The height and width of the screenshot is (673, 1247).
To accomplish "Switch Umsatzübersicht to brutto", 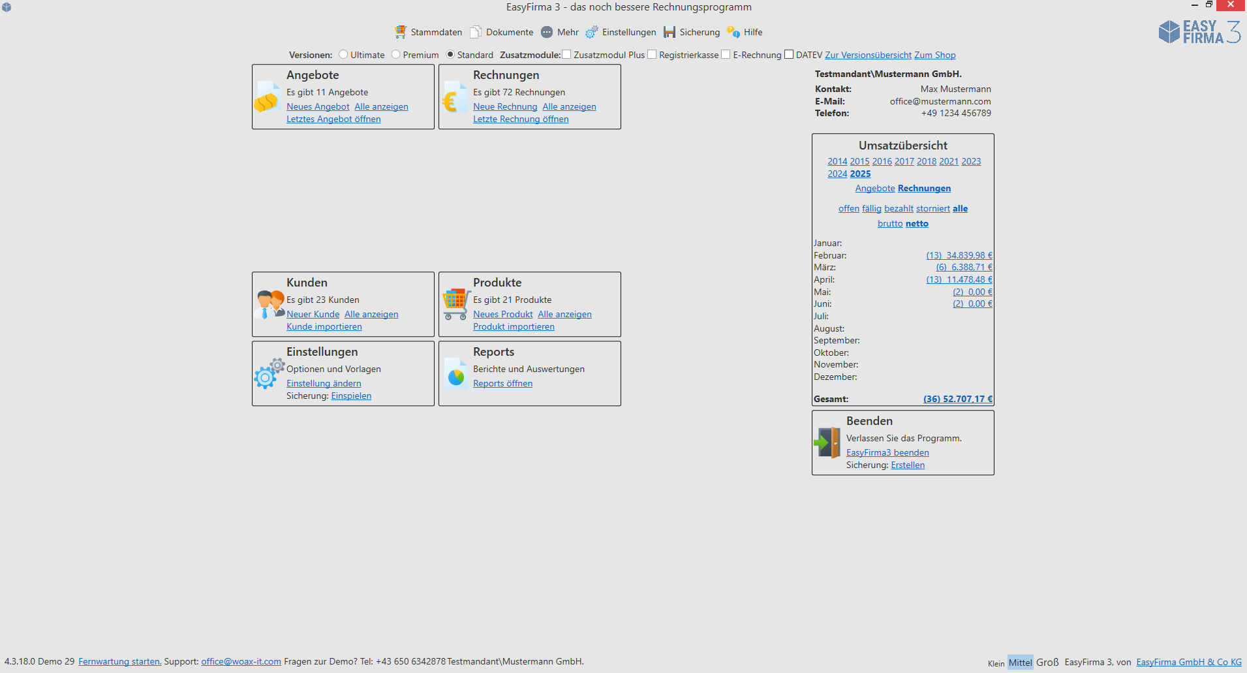I will [x=890, y=224].
